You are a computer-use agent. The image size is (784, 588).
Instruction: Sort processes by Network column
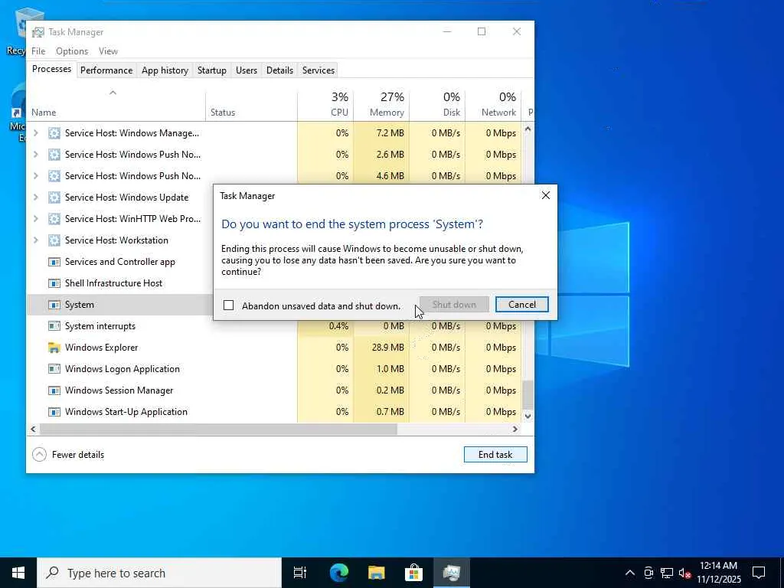494,106
